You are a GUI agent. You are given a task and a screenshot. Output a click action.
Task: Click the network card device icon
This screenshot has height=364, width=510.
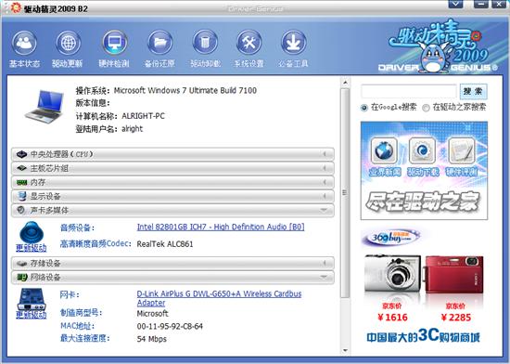[32, 299]
